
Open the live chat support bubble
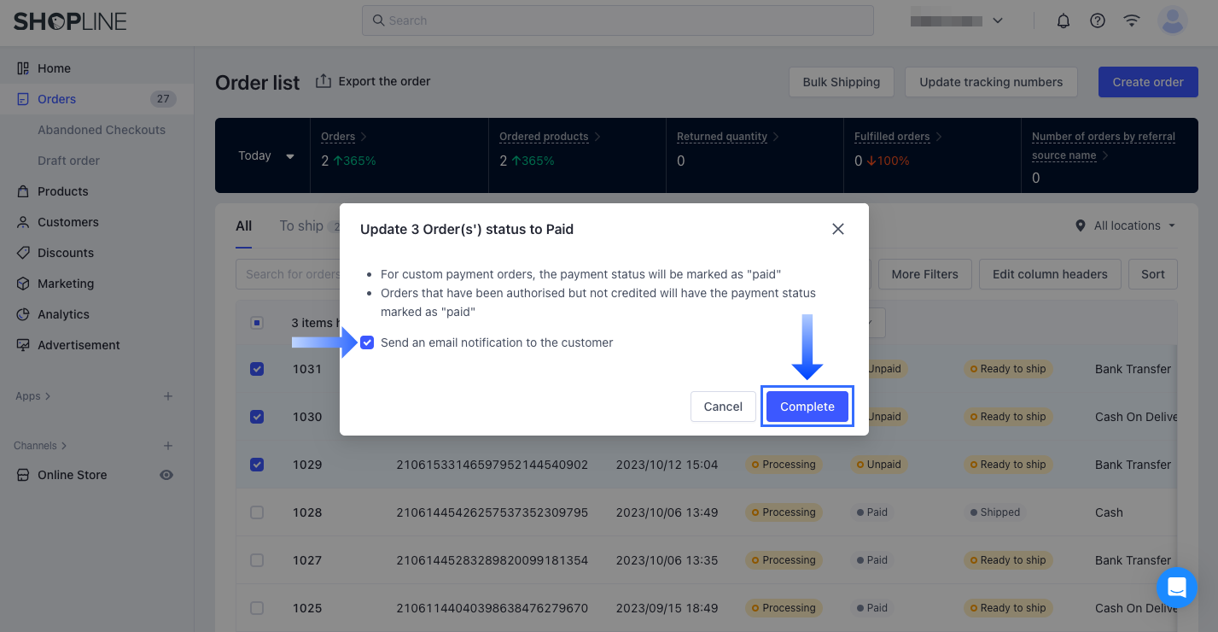coord(1177,588)
